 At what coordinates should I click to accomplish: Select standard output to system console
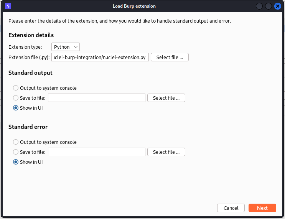pyautogui.click(x=16, y=88)
